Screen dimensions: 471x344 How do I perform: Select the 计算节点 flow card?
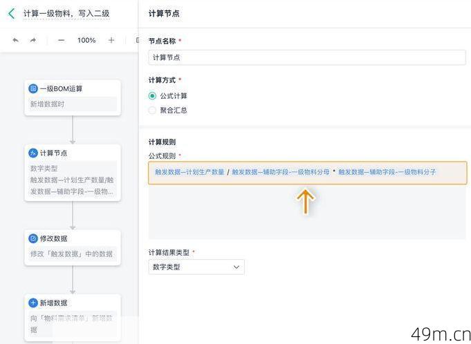[x=73, y=173]
